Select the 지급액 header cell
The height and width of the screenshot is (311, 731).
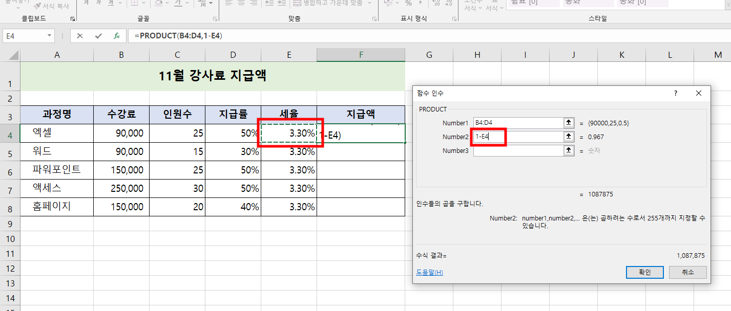coord(361,115)
